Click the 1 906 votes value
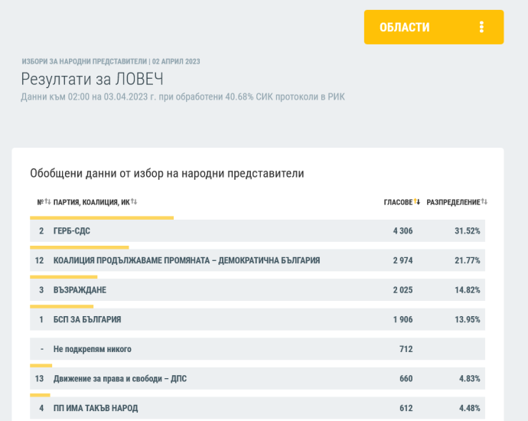The height and width of the screenshot is (421, 528). (x=403, y=319)
